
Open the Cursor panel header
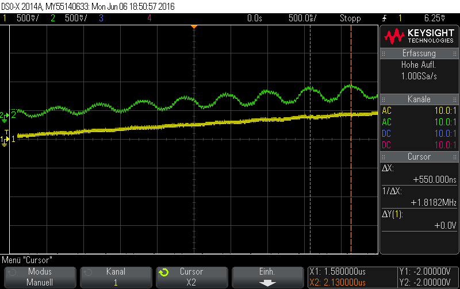(x=419, y=157)
